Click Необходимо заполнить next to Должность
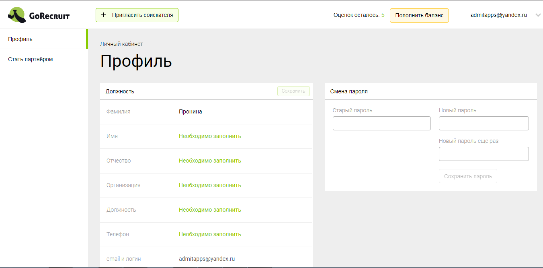543x268 pixels. [x=210, y=209]
